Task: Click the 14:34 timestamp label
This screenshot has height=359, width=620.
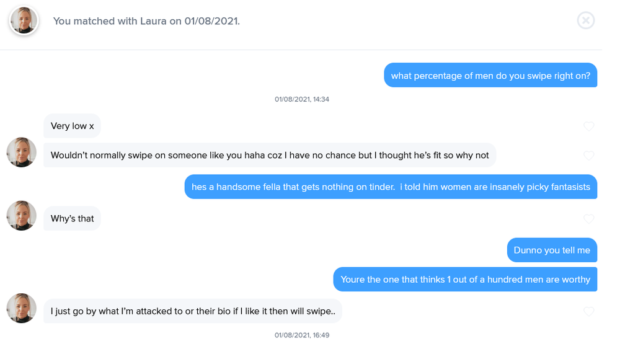Action: 302,99
